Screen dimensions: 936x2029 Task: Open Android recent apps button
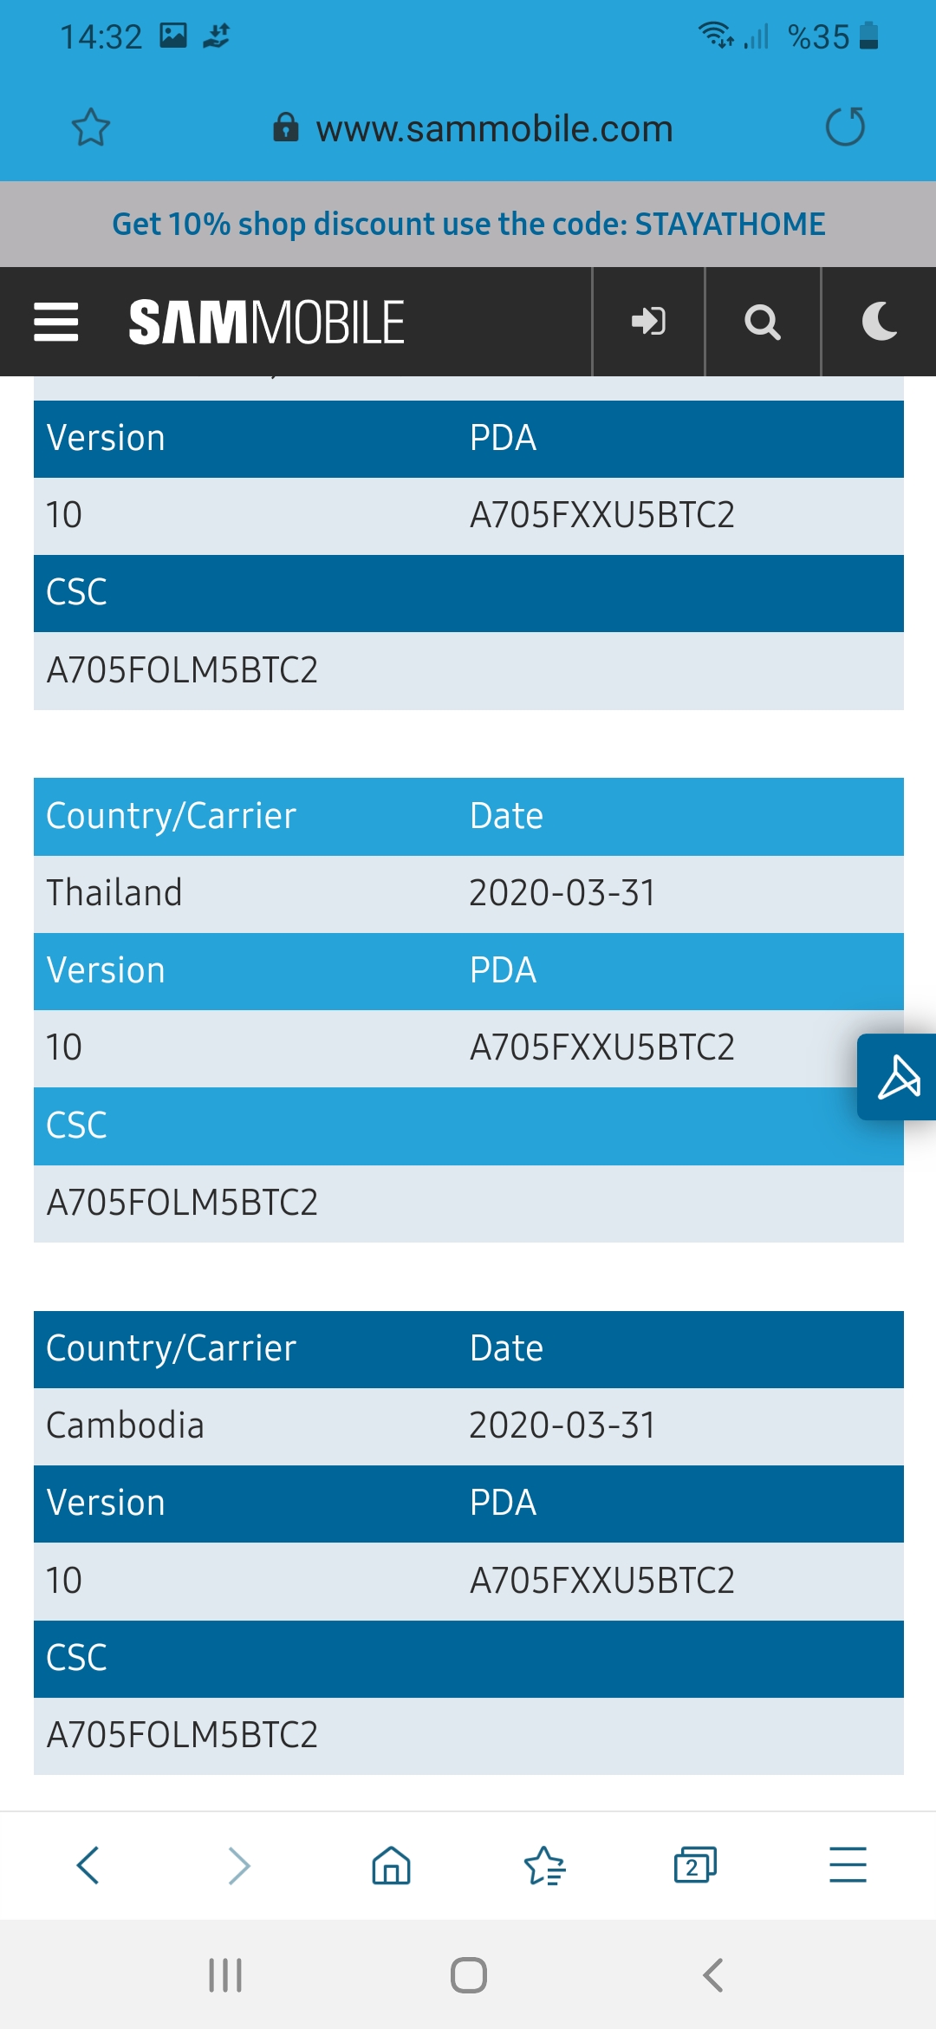(225, 1975)
